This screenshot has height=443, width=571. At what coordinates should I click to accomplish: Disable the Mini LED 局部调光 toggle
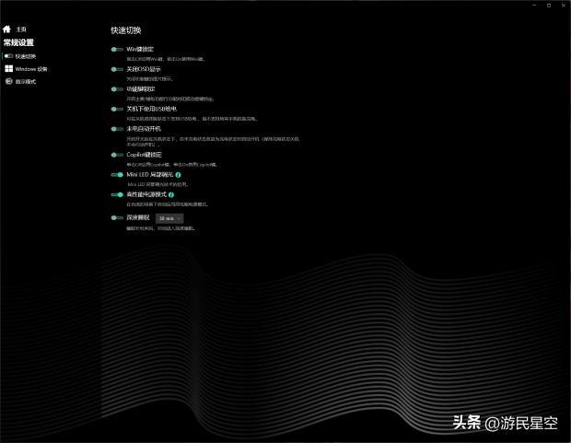117,174
